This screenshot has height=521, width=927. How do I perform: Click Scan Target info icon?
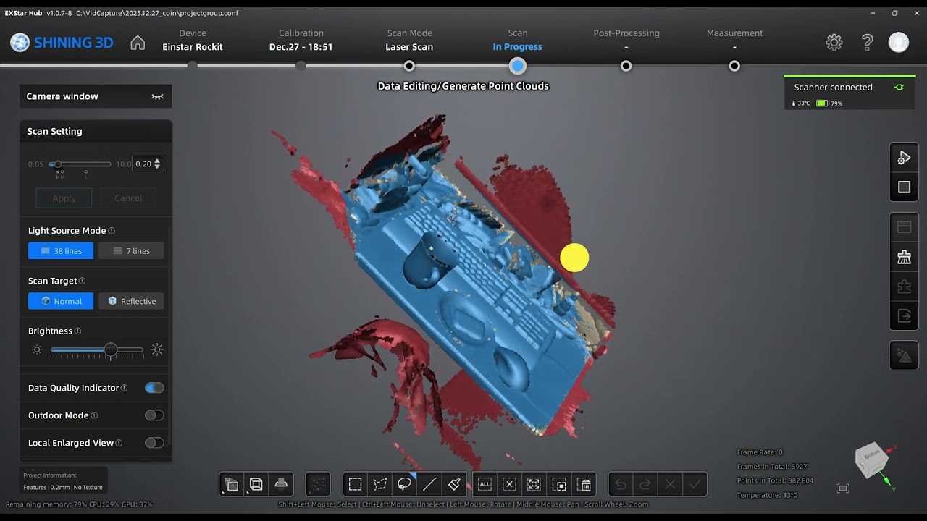pyautogui.click(x=82, y=281)
